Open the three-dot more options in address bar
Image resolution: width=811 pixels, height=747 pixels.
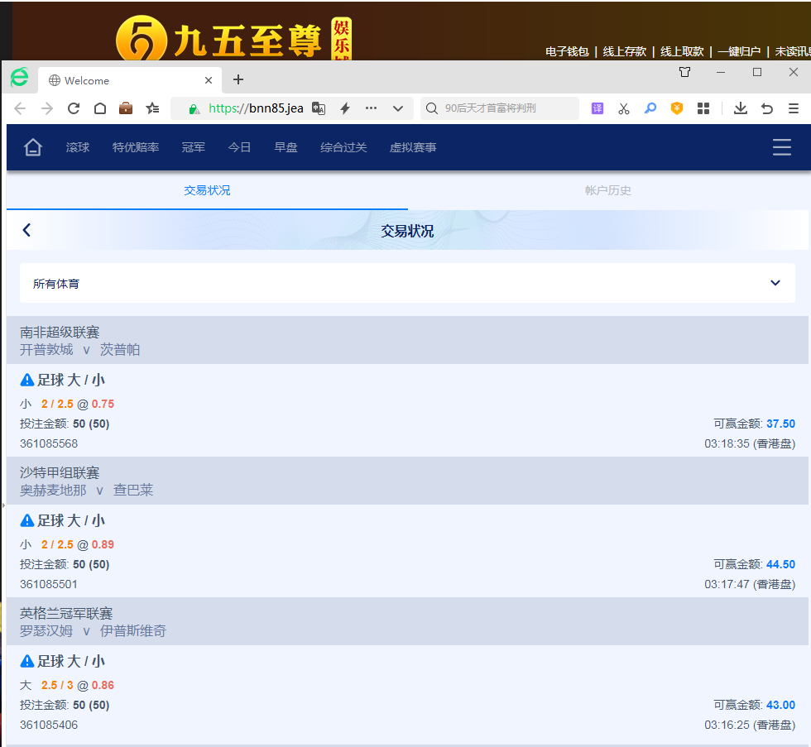[371, 108]
